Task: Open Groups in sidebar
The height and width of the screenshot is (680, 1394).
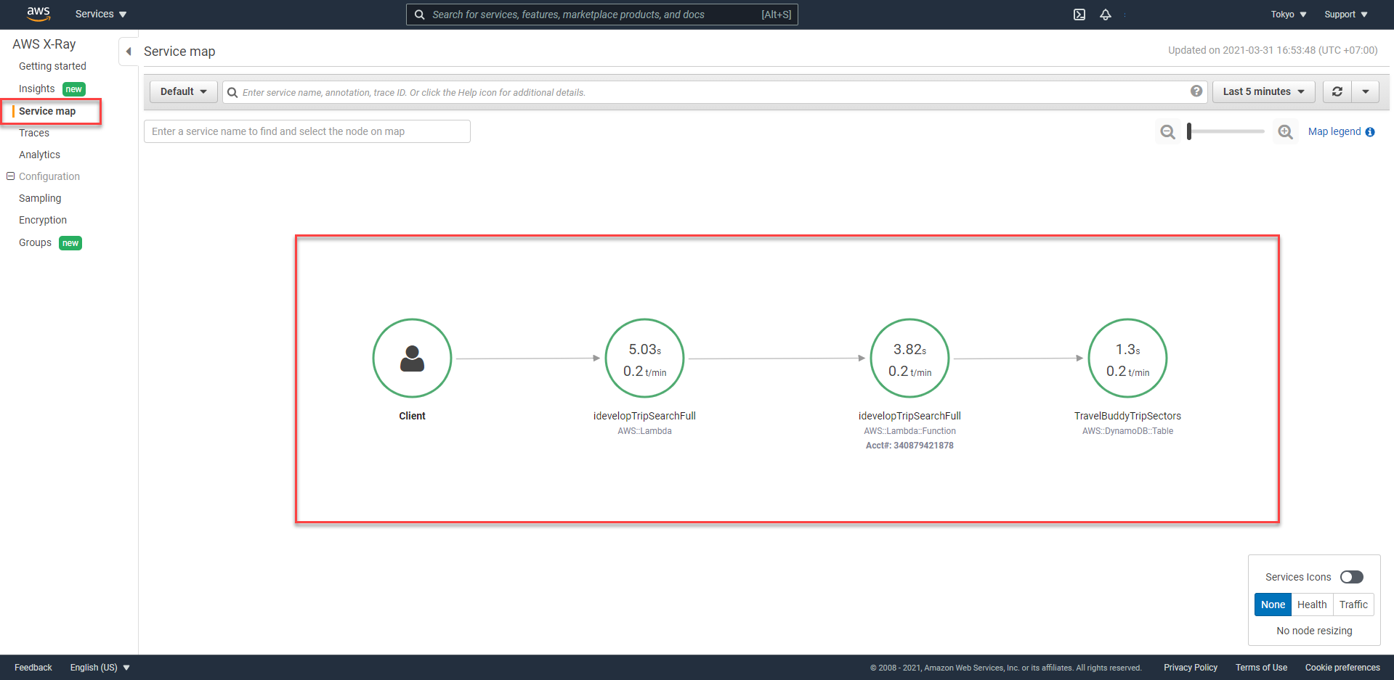Action: (35, 242)
